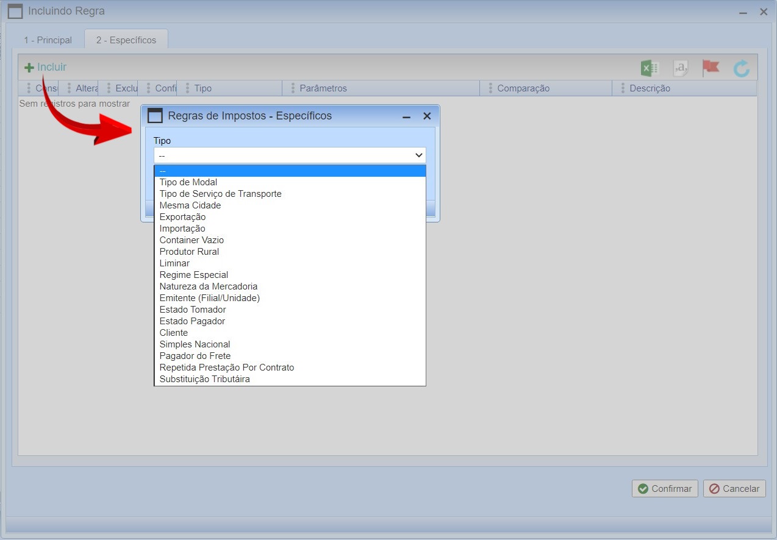Minimize the Regras de Impostos dialog
Viewport: 777px width, 540px height.
406,116
